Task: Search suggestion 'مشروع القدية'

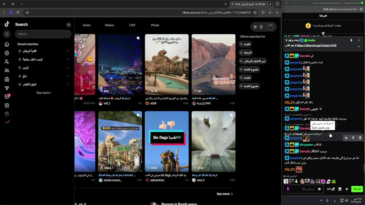Action: (x=250, y=69)
